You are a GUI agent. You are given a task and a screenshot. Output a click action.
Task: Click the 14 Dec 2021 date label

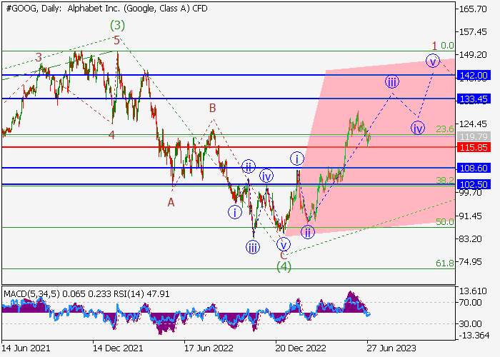click(118, 348)
